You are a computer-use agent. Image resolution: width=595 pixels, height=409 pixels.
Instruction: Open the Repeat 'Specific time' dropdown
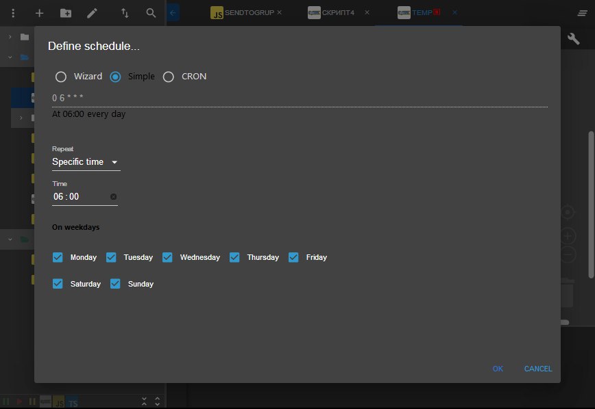coord(86,162)
